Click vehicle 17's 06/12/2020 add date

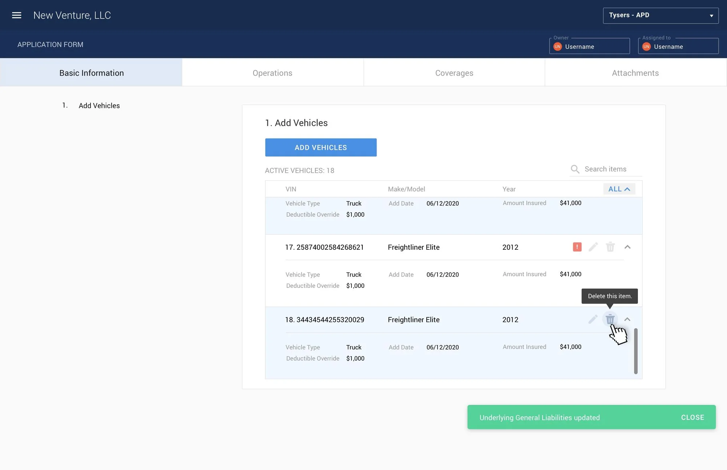point(443,274)
